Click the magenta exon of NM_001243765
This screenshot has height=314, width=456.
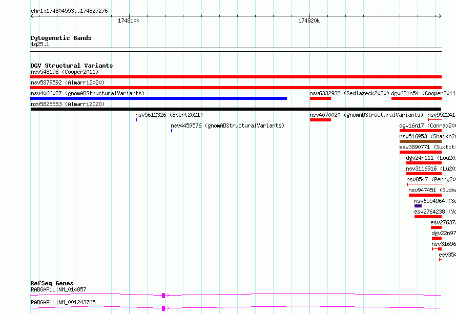(x=163, y=308)
